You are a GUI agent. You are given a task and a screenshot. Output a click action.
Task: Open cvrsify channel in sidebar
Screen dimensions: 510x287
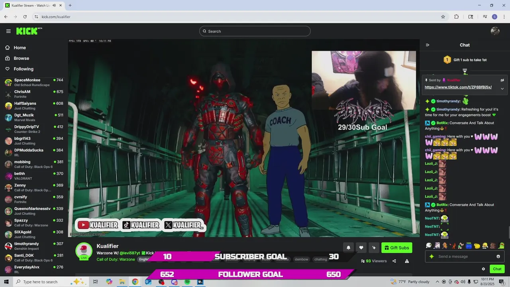(34, 199)
